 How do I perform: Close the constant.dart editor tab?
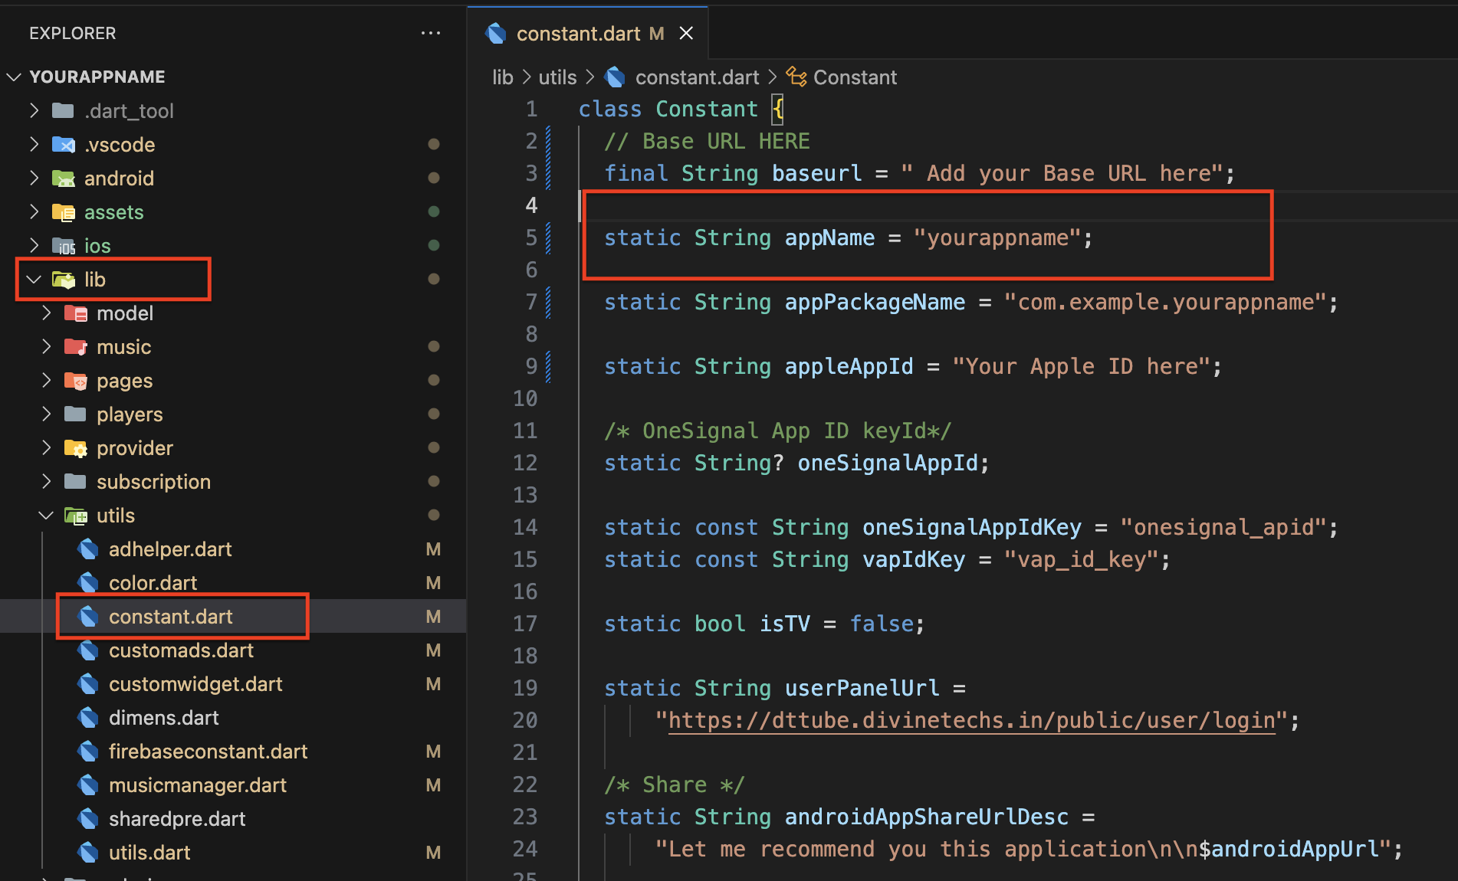tap(686, 34)
